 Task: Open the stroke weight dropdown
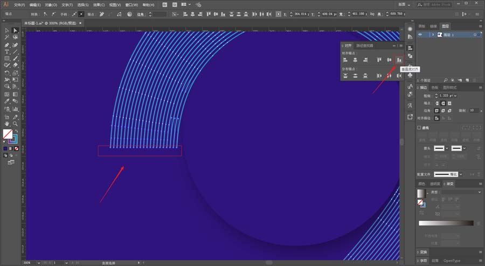click(455, 96)
